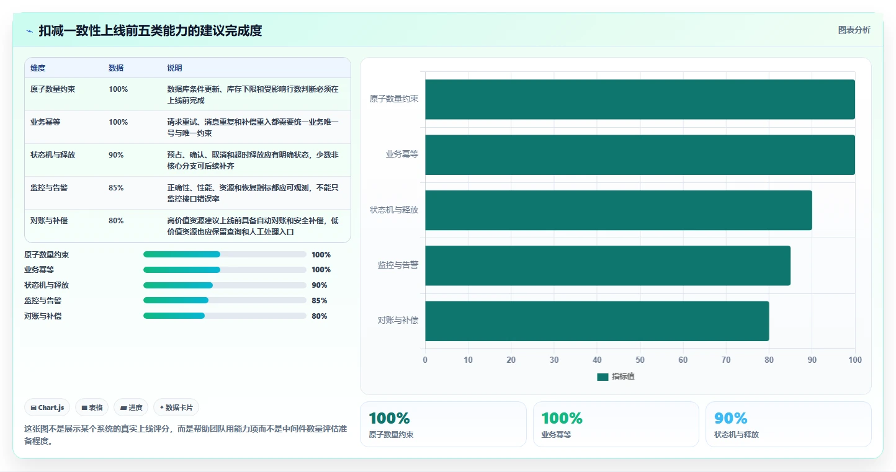
Task: Click the 业务幂等 progress bar
Action: pos(225,270)
